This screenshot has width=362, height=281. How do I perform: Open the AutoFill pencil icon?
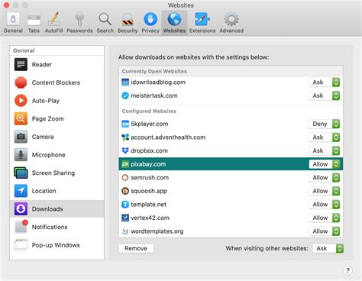pos(54,19)
